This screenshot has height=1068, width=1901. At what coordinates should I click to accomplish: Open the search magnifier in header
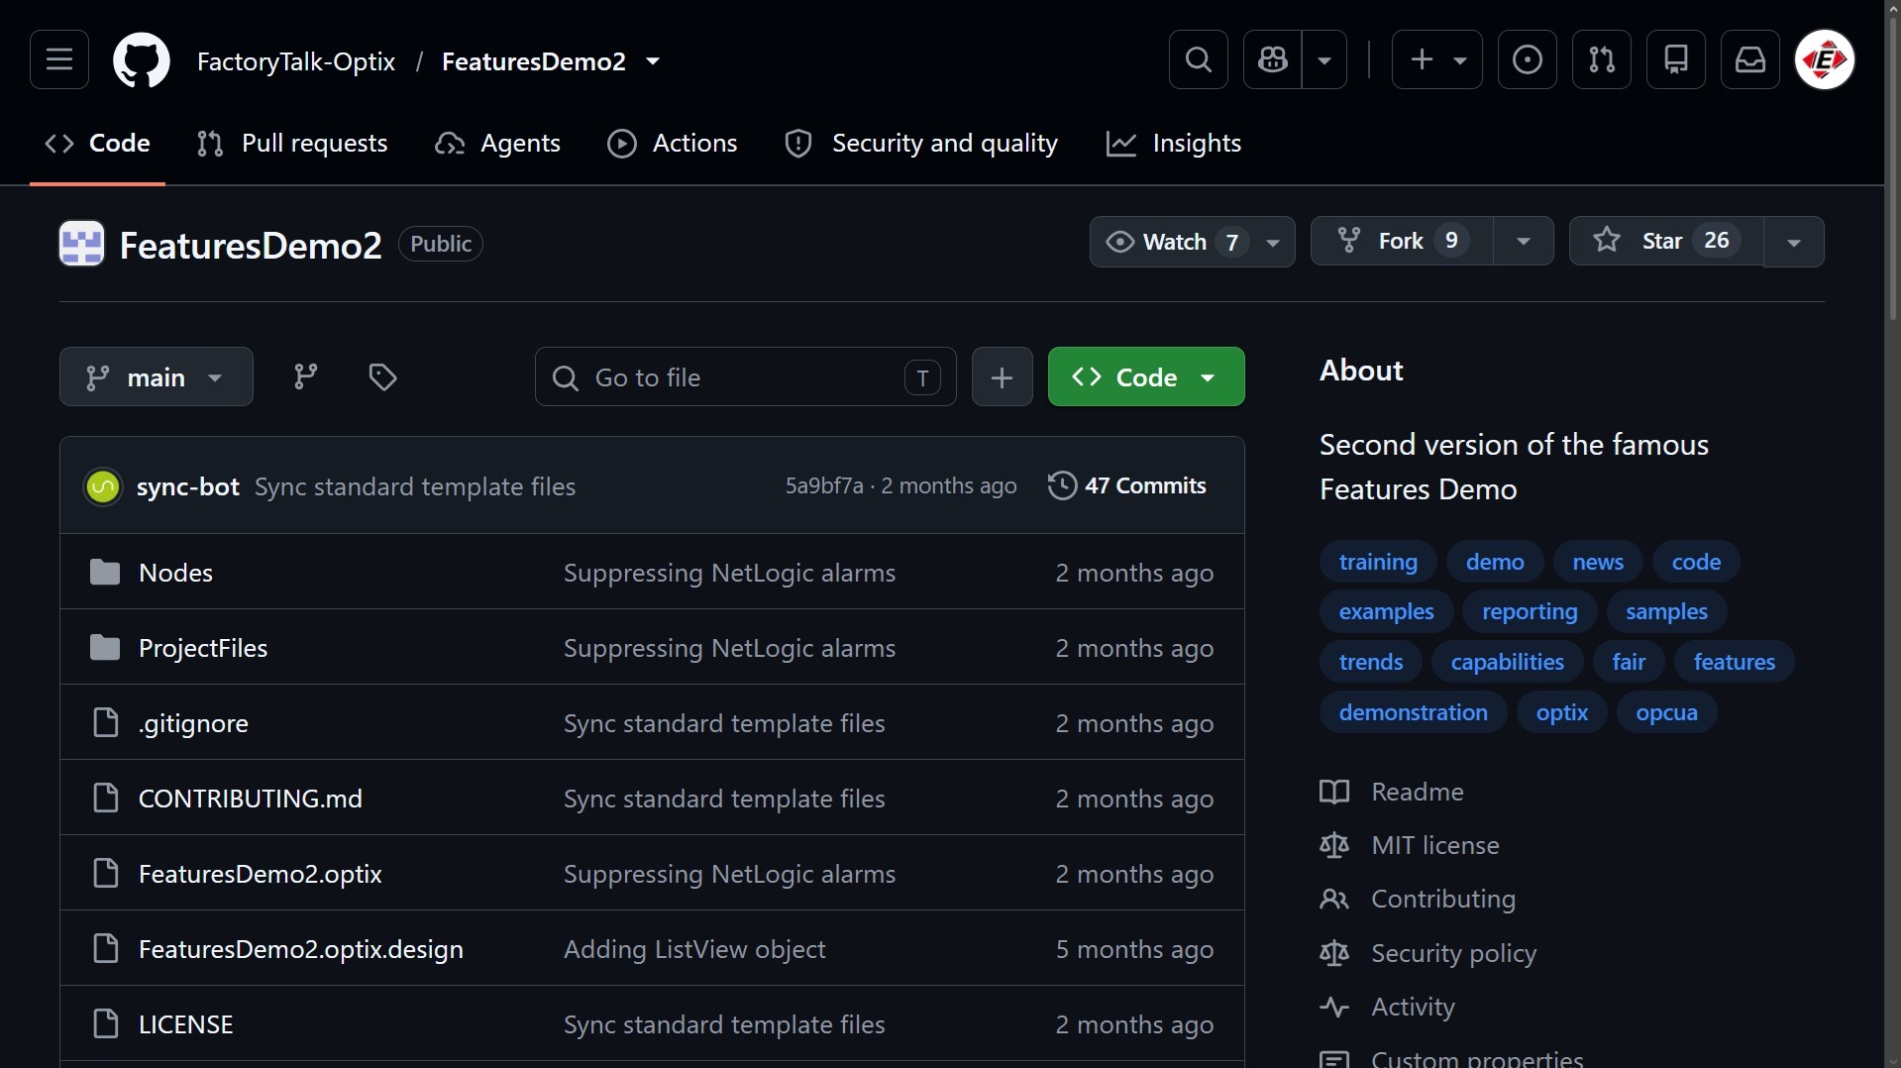pos(1199,60)
